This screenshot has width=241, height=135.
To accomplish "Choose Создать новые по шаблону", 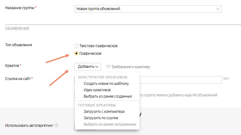I will (x=106, y=83).
